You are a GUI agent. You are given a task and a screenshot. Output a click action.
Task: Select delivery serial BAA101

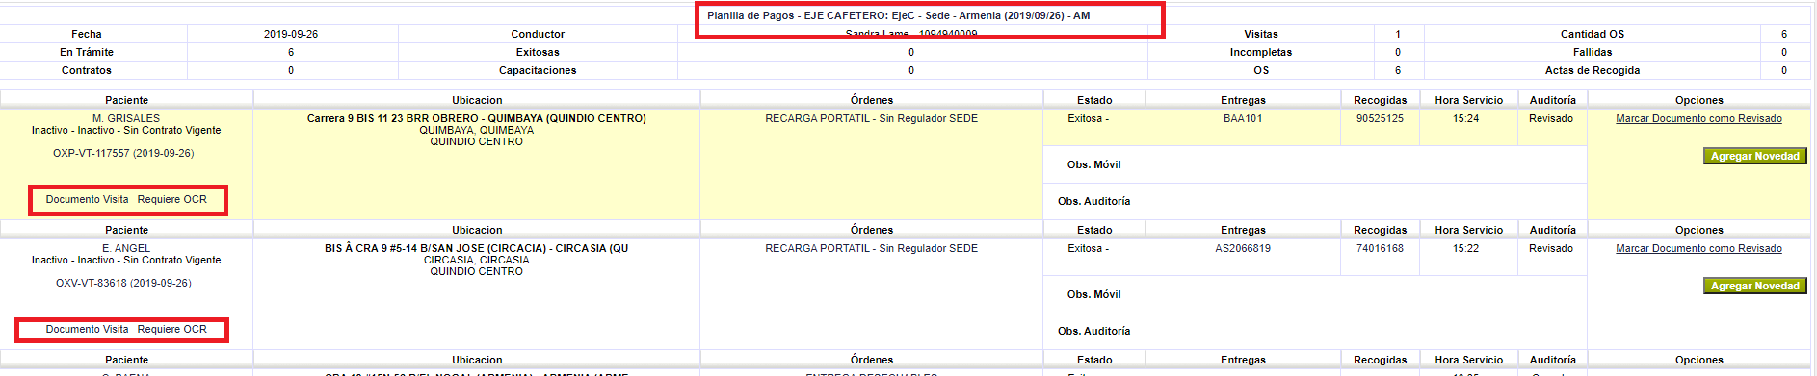point(1243,119)
